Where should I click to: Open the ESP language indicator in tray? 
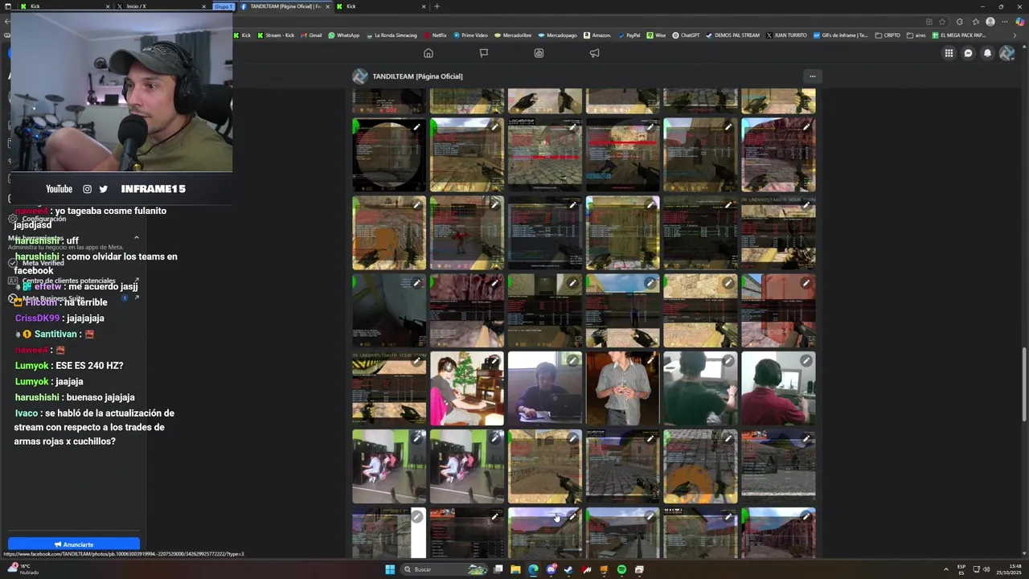pyautogui.click(x=961, y=569)
